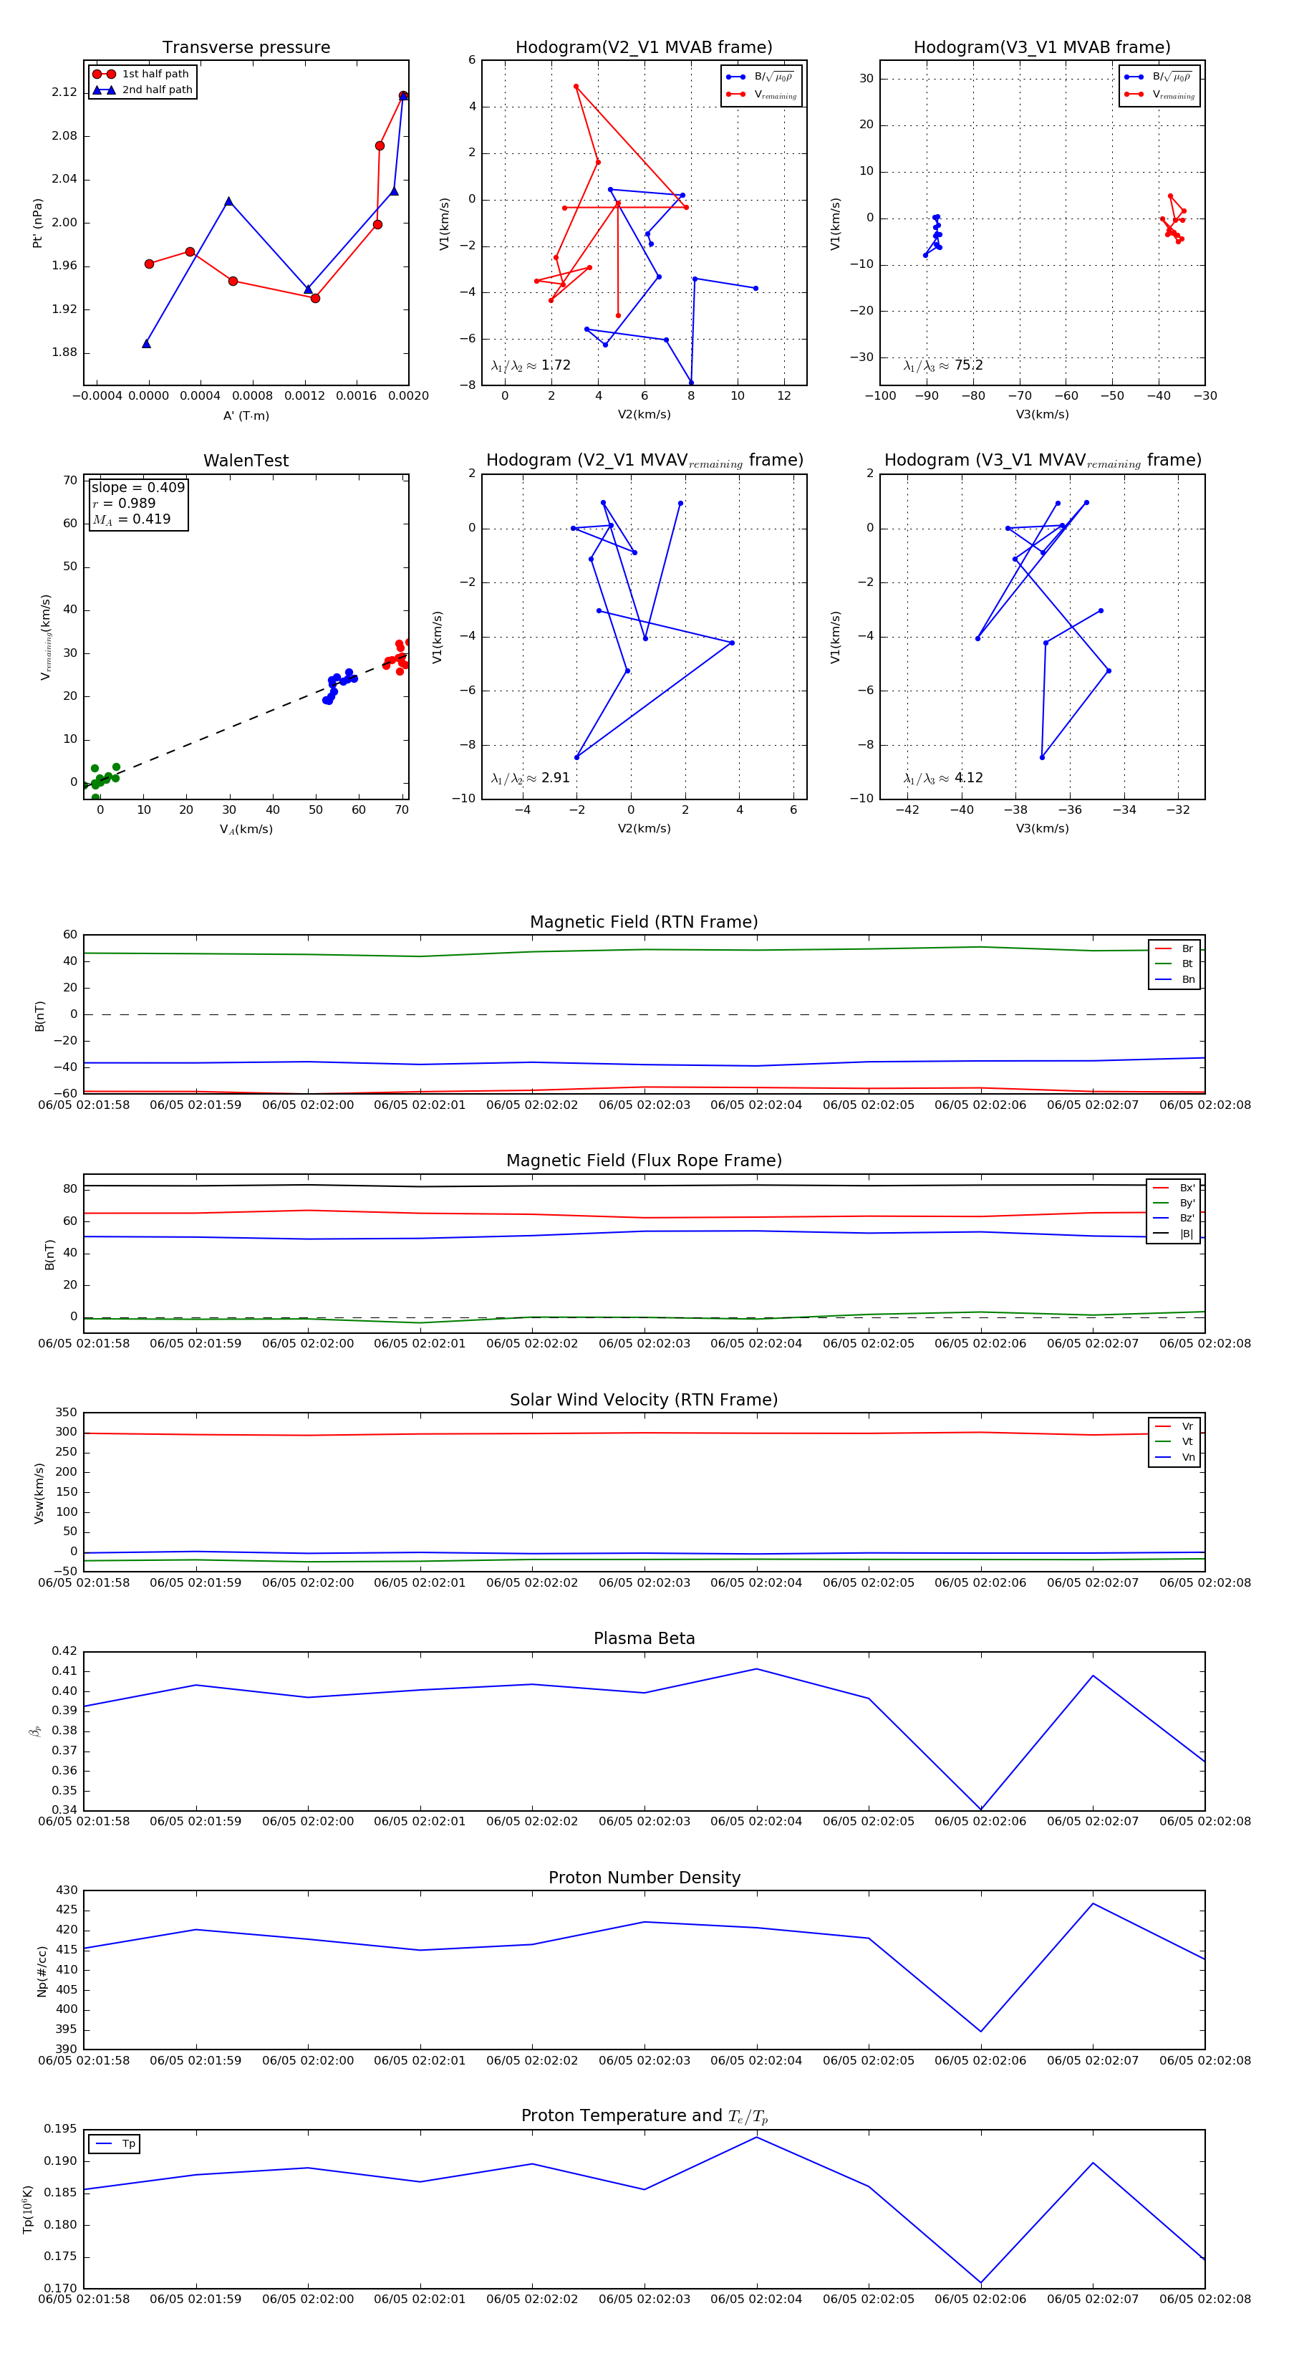The width and height of the screenshot is (1289, 2364).
Task: Select the "Bx'" legend entry
Action: pyautogui.click(x=1174, y=1188)
